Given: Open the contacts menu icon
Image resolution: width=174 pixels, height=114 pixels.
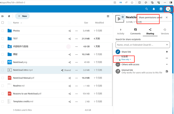Looking at the screenshot, I should [x=161, y=9].
